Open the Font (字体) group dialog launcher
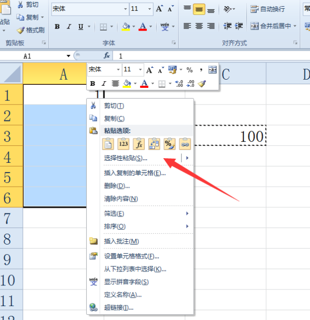 174,42
